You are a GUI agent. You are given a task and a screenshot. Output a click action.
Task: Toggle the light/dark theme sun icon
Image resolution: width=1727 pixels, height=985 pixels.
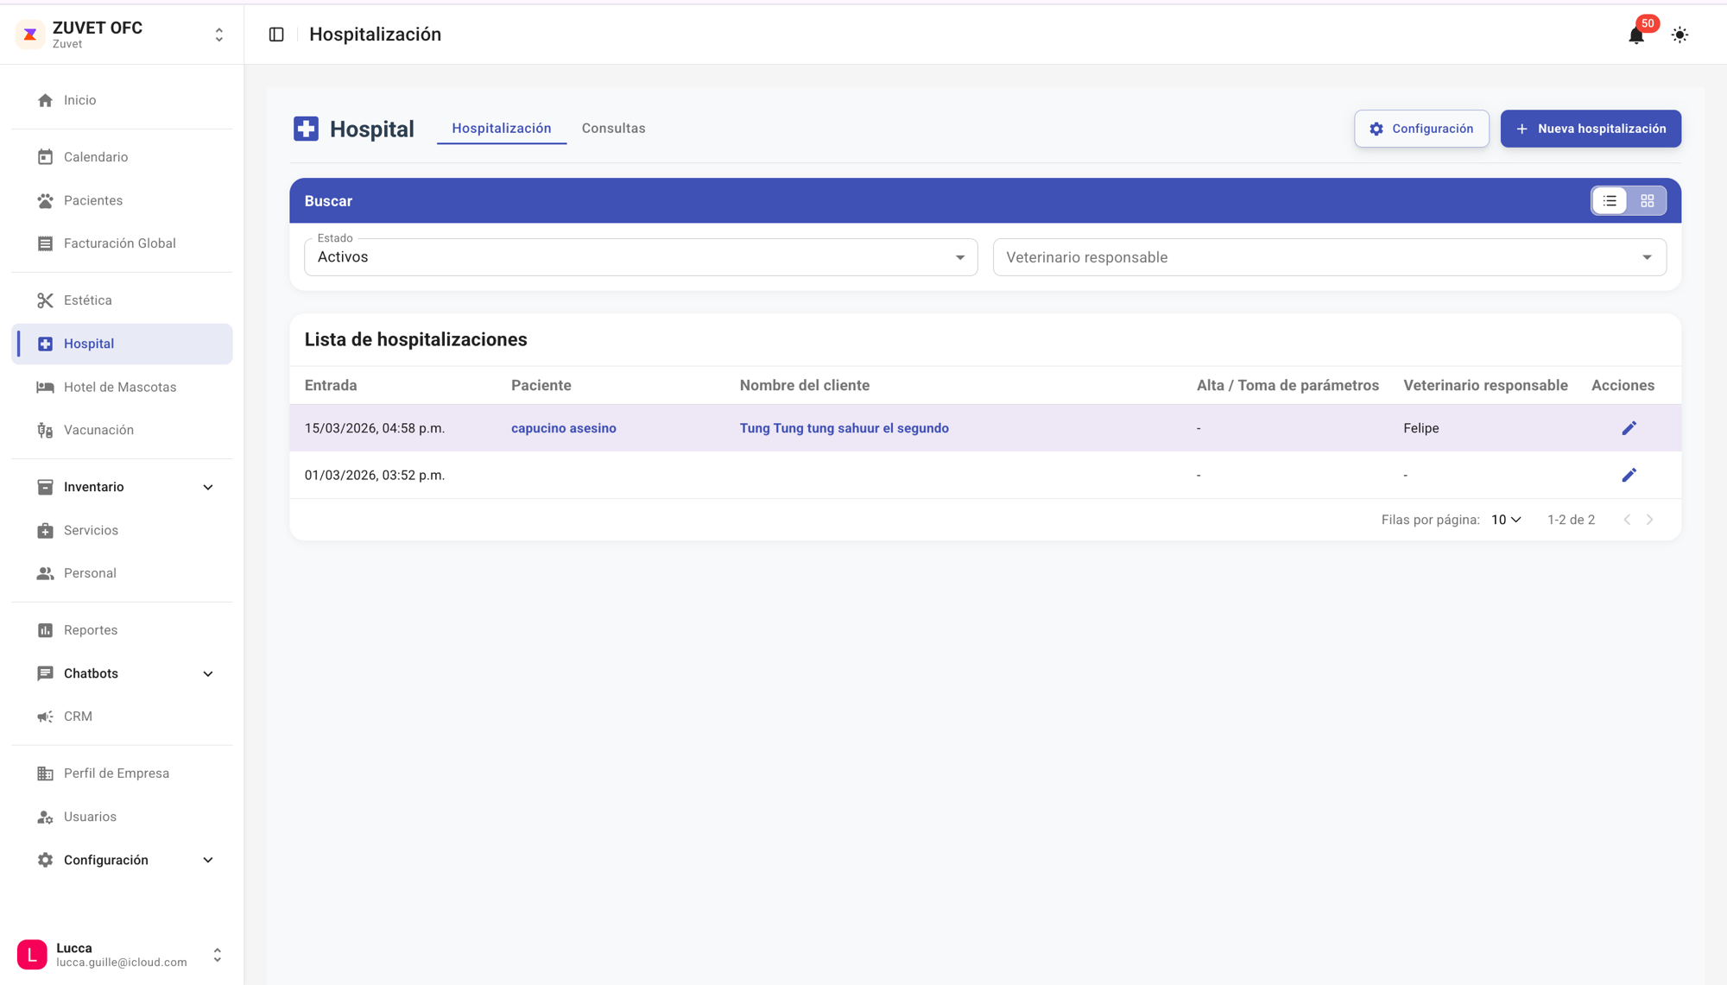(1680, 35)
